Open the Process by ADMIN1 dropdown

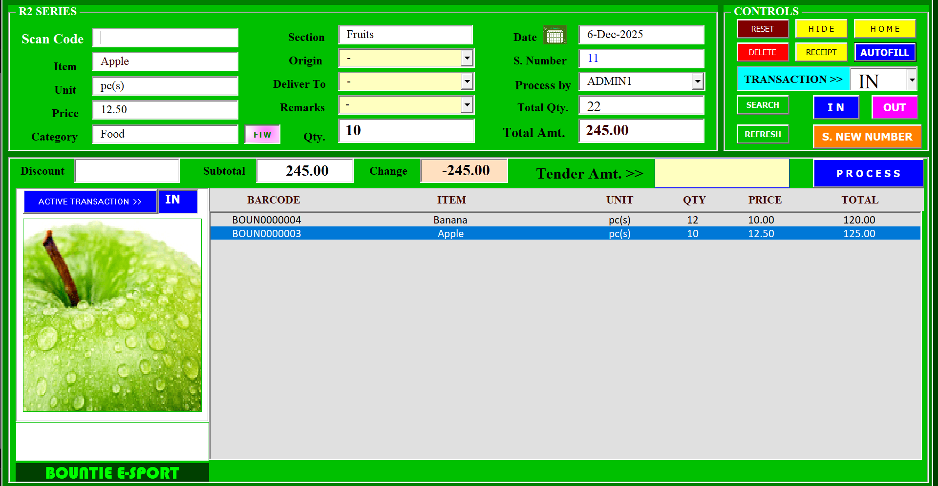698,81
